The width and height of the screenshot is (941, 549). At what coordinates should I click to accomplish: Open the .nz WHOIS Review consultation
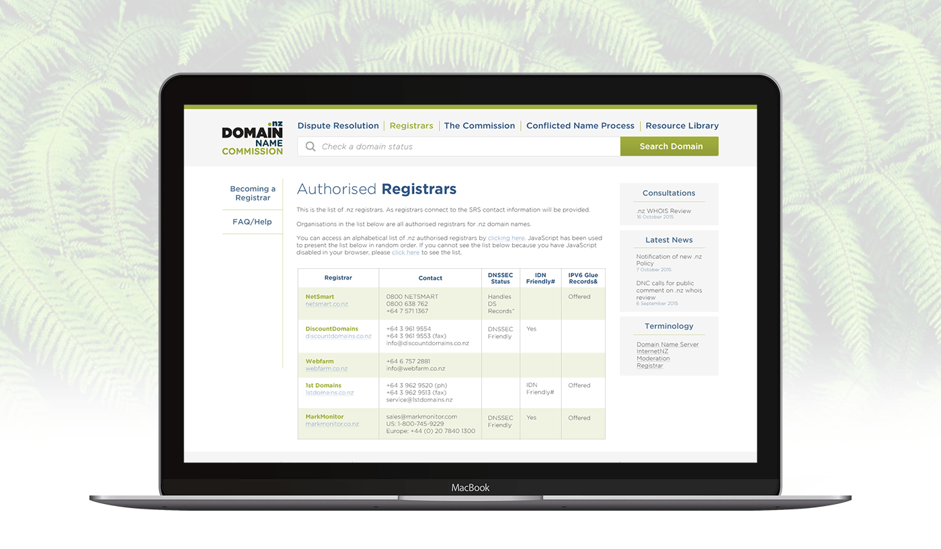coord(663,211)
